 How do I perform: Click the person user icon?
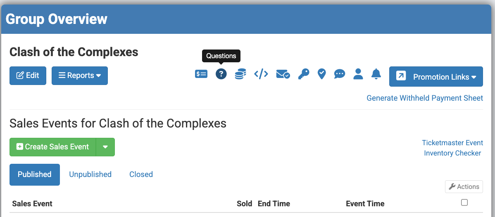click(358, 74)
